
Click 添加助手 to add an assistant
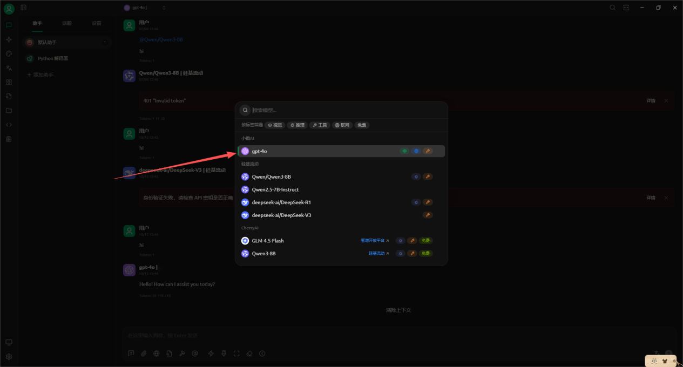tap(40, 74)
